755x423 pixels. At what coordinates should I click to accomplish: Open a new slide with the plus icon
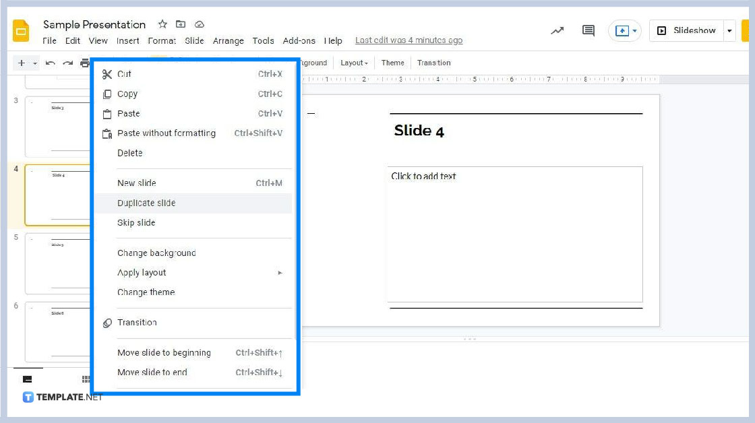[x=20, y=63]
